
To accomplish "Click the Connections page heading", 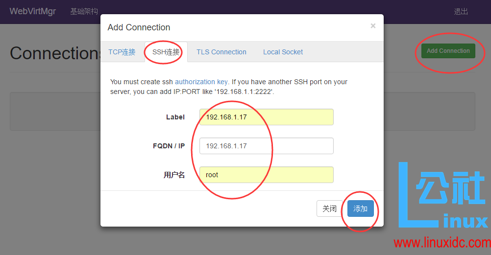I will (x=54, y=53).
